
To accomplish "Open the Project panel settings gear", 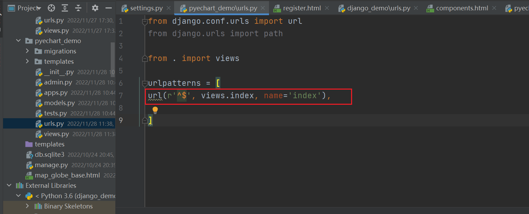I will point(95,8).
